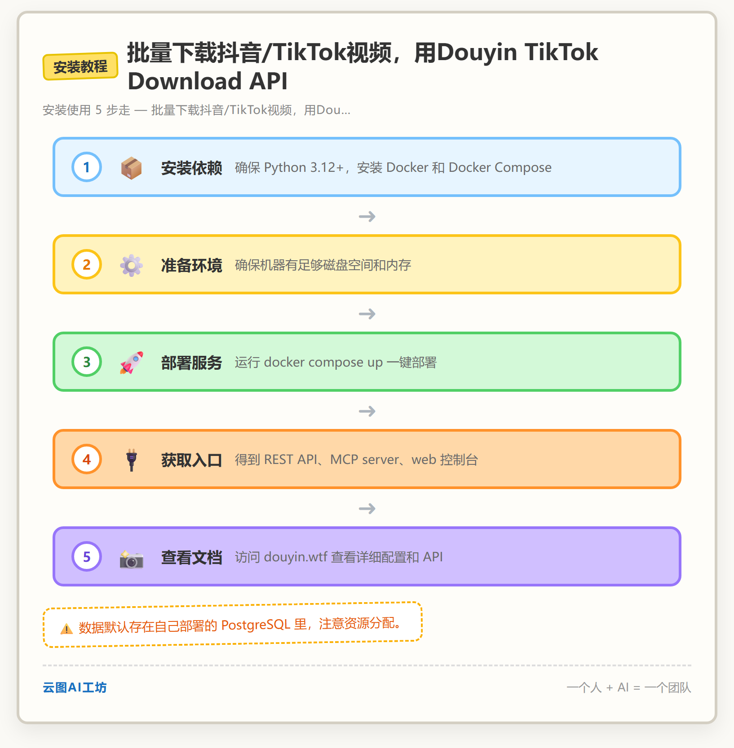This screenshot has height=748, width=734.
Task: Click the footer slogan 一个人 + AI = 一个团队
Action: click(629, 687)
